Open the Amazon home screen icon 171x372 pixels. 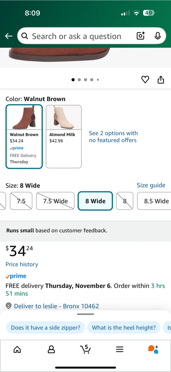(x=17, y=349)
